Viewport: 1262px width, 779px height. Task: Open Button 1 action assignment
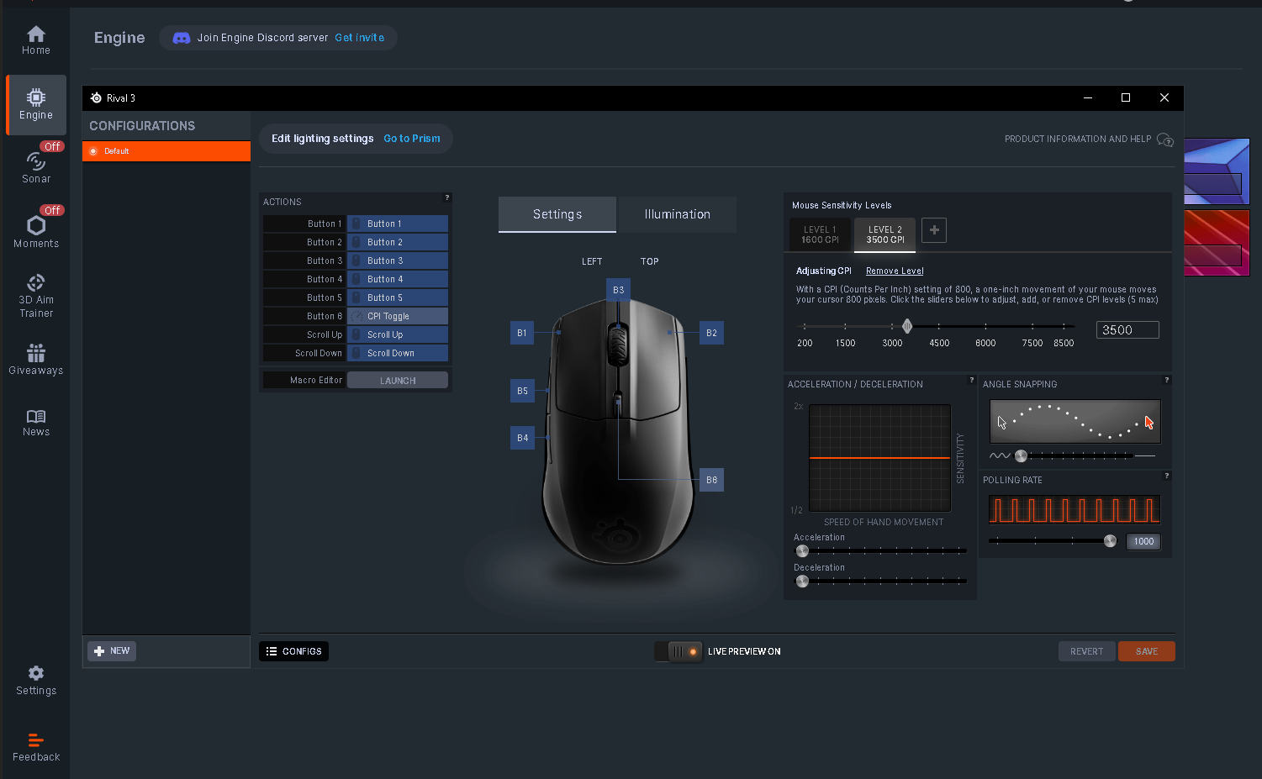(x=398, y=224)
